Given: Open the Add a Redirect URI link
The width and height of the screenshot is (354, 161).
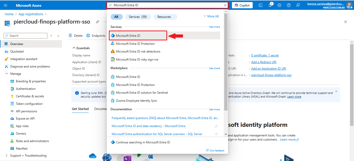Looking at the screenshot, I should pos(264,62).
